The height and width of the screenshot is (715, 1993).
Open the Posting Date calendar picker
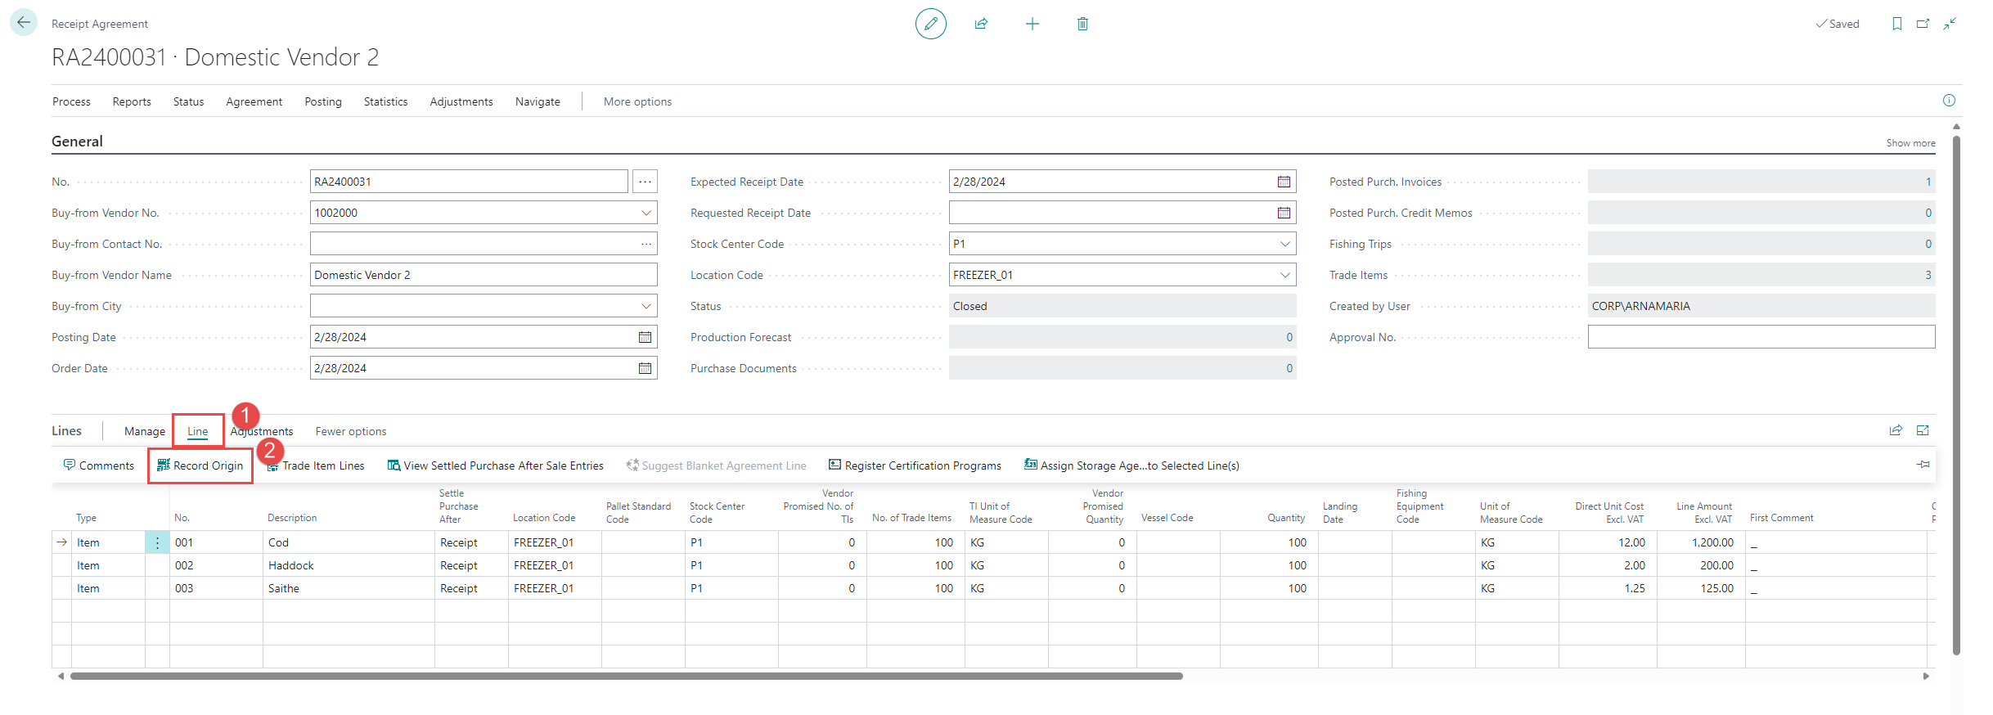tap(645, 337)
